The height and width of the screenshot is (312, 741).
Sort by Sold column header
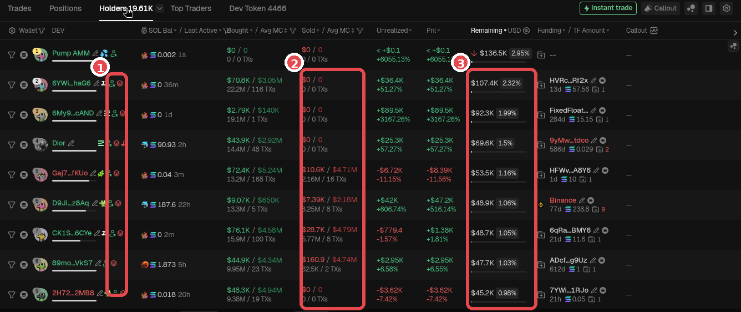click(x=311, y=31)
